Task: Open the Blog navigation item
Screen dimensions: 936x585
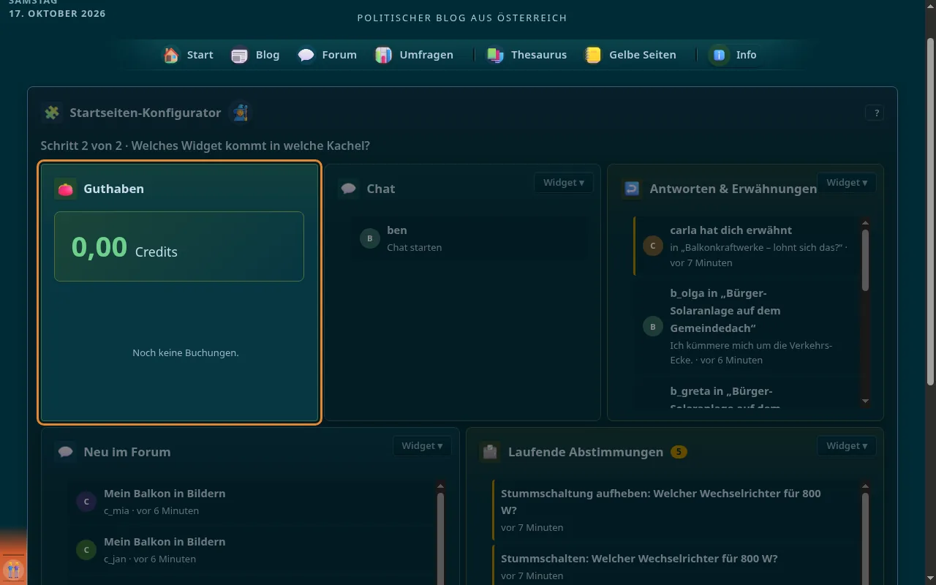Action: click(x=256, y=55)
